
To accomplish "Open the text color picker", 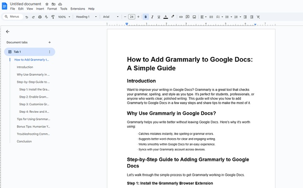I will click(165, 17).
